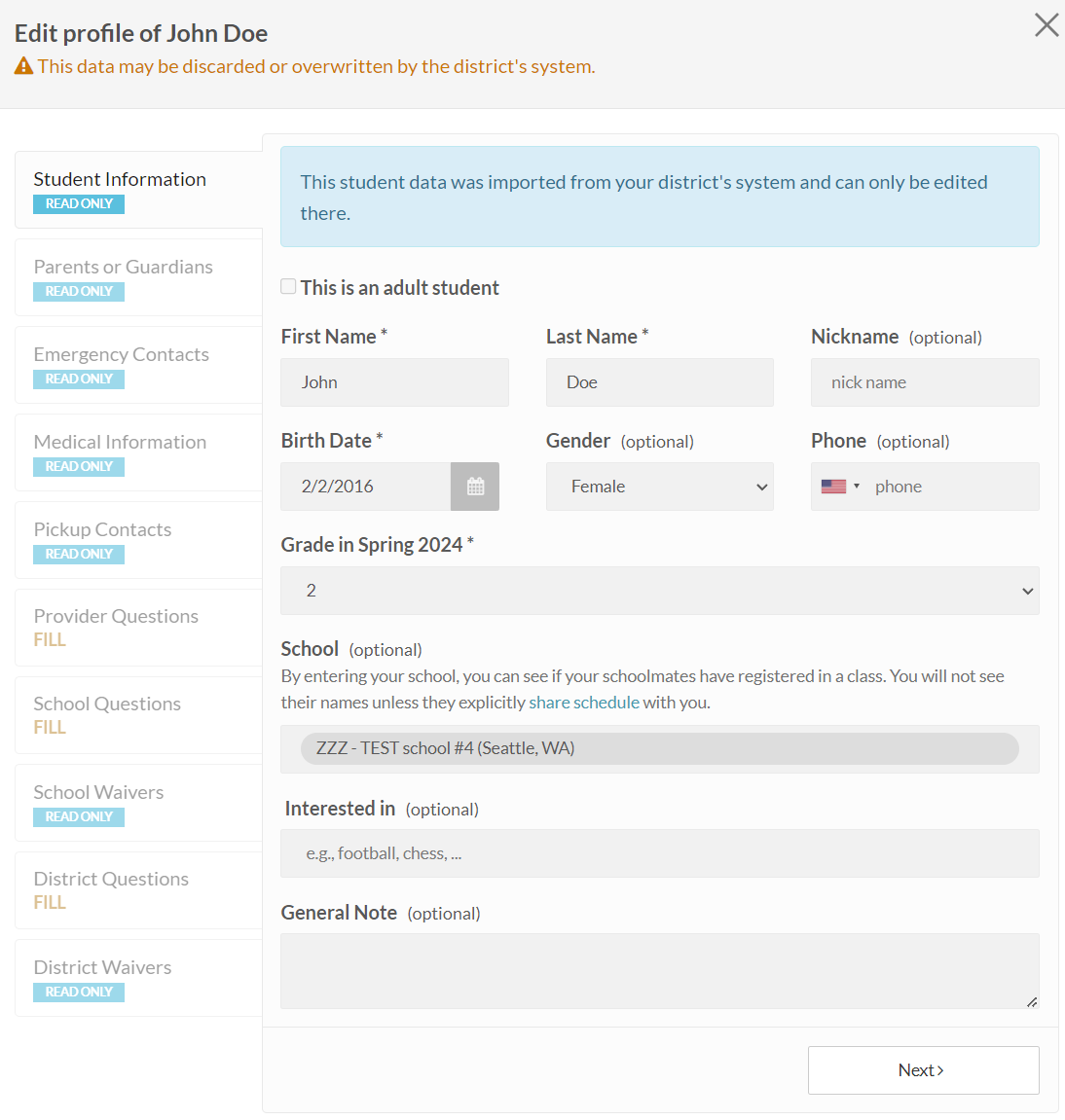Close the edit profile dialog

pos(1047,25)
